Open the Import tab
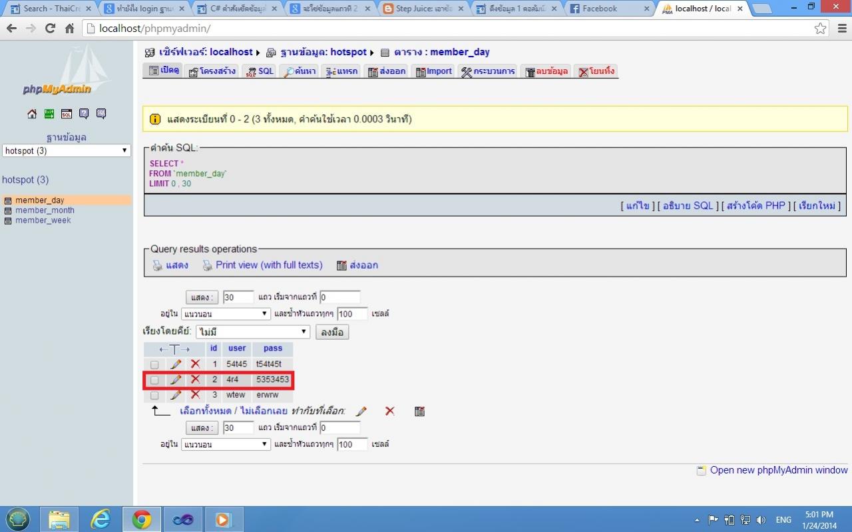Screen dimensions: 852x532 [433, 71]
